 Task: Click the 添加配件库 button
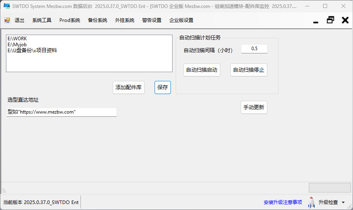pos(129,87)
